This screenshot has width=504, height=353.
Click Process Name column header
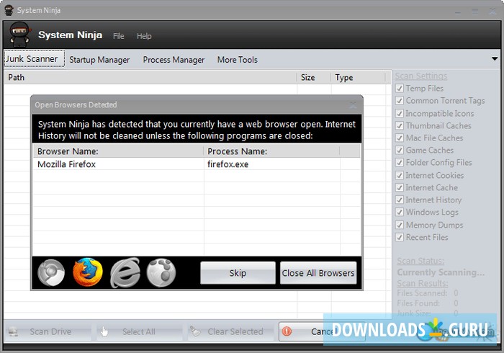[271, 151]
